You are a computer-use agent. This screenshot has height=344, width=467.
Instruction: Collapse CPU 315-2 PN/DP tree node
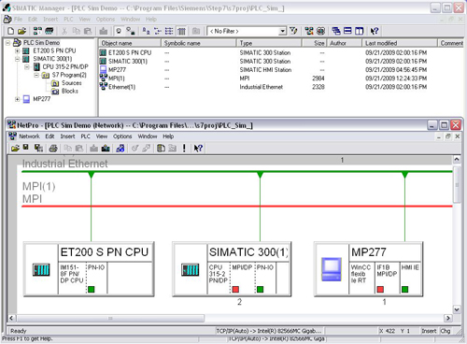point(27,66)
